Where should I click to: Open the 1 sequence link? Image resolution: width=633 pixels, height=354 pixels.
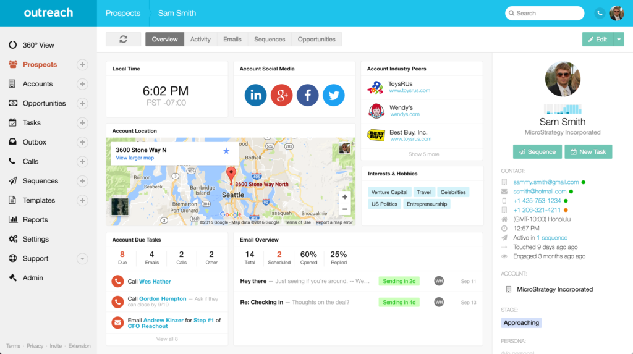552,238
